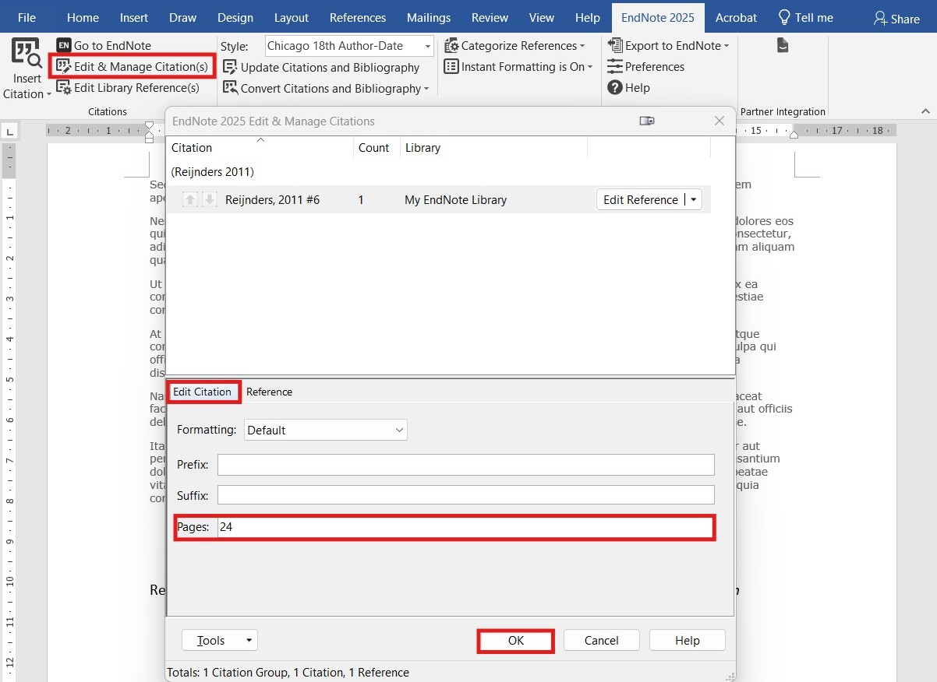Click Update Citations and Bibliography
Viewport: 937px width, 682px height.
[321, 68]
